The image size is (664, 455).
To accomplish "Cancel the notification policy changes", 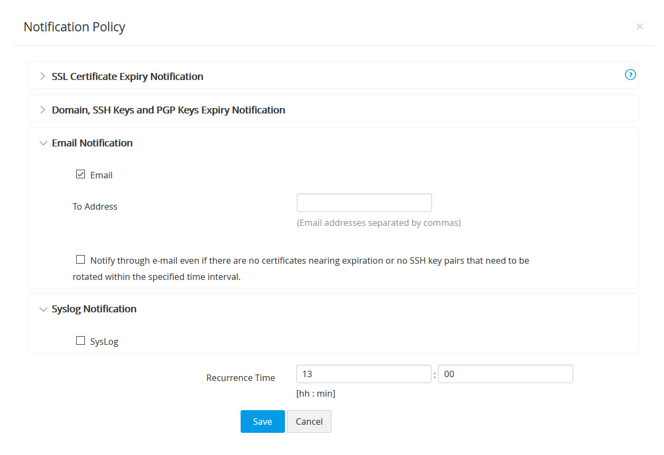I will [309, 421].
